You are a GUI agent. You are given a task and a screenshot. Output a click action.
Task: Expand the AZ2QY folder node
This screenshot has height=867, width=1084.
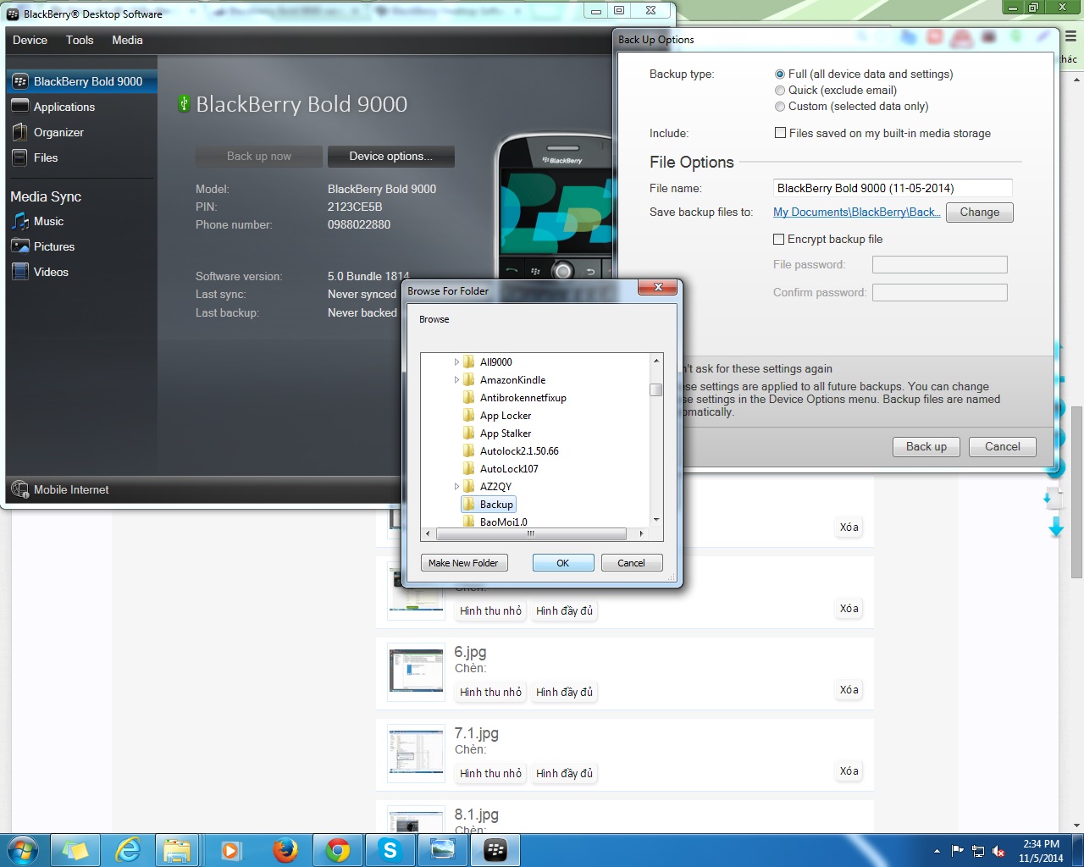click(x=456, y=487)
